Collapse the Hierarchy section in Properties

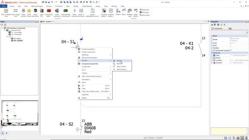pyautogui.click(x=212, y=53)
